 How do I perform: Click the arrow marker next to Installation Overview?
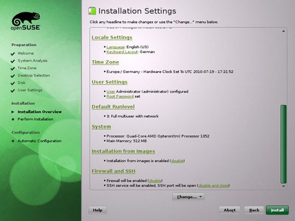(x=13, y=112)
